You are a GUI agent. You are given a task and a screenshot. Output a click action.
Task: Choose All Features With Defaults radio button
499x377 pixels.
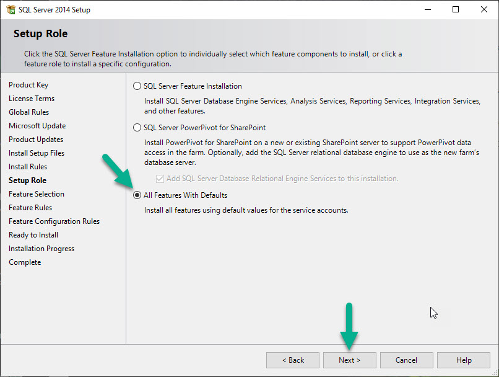click(x=137, y=195)
